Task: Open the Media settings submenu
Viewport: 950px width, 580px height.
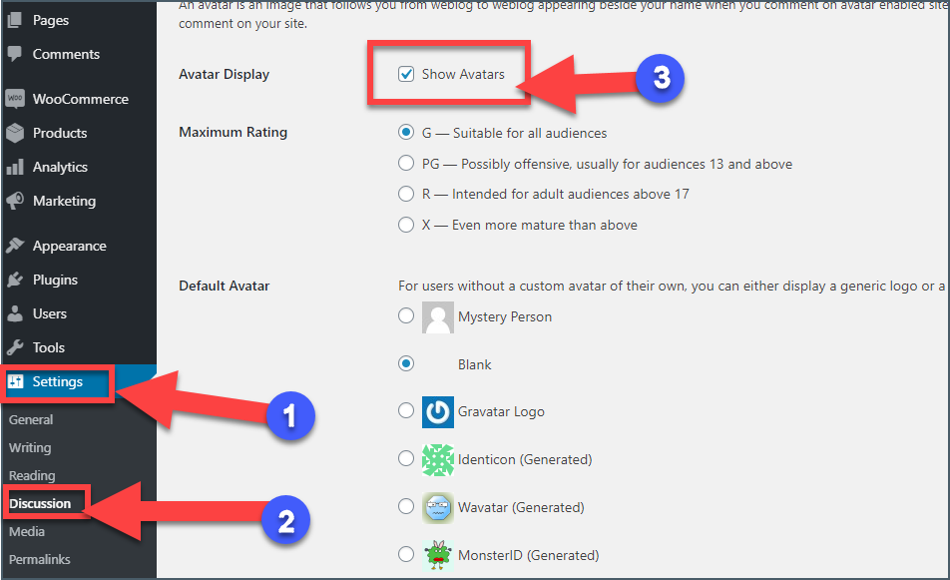Action: (27, 531)
